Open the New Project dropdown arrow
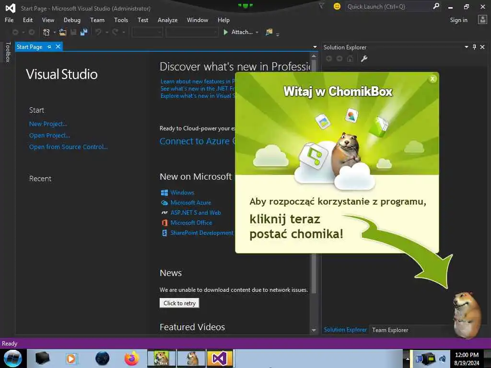491x368 pixels. [55, 32]
